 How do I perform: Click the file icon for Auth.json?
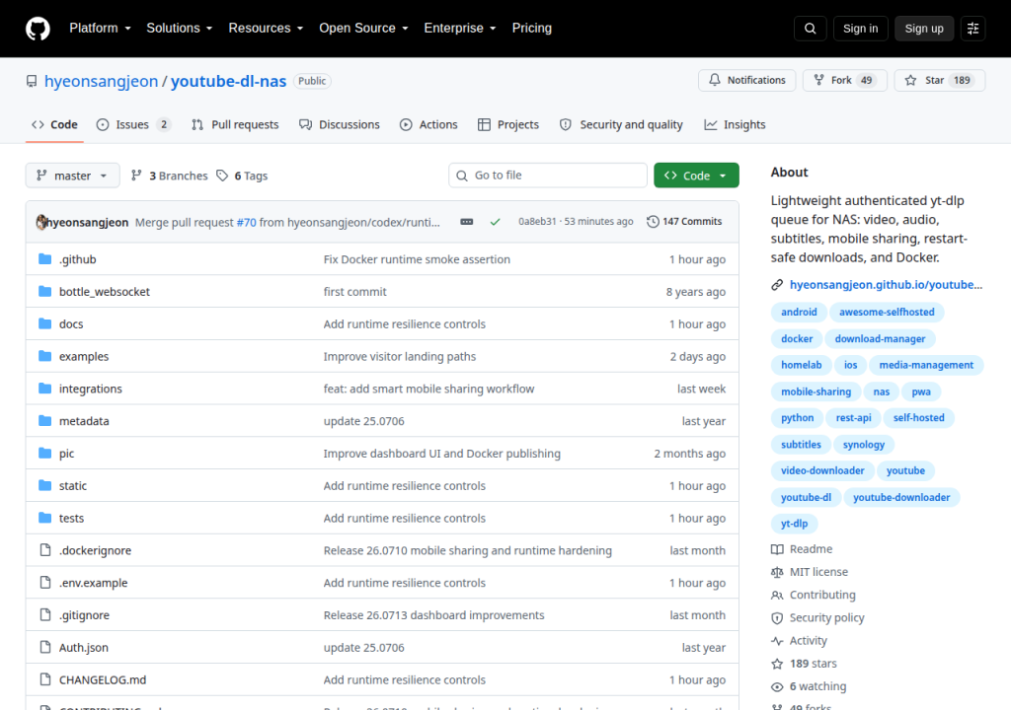45,647
